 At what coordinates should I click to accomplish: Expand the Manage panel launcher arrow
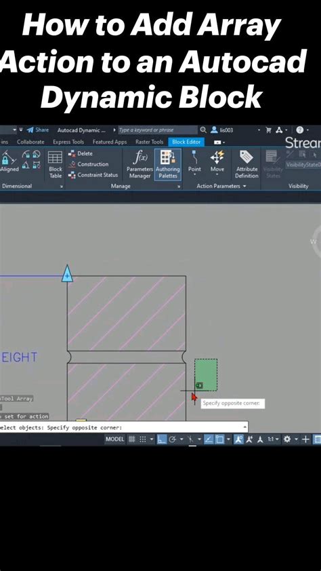179,186
